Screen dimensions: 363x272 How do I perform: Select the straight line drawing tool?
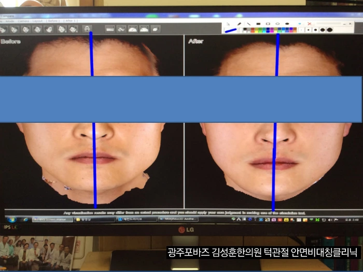pos(249,24)
